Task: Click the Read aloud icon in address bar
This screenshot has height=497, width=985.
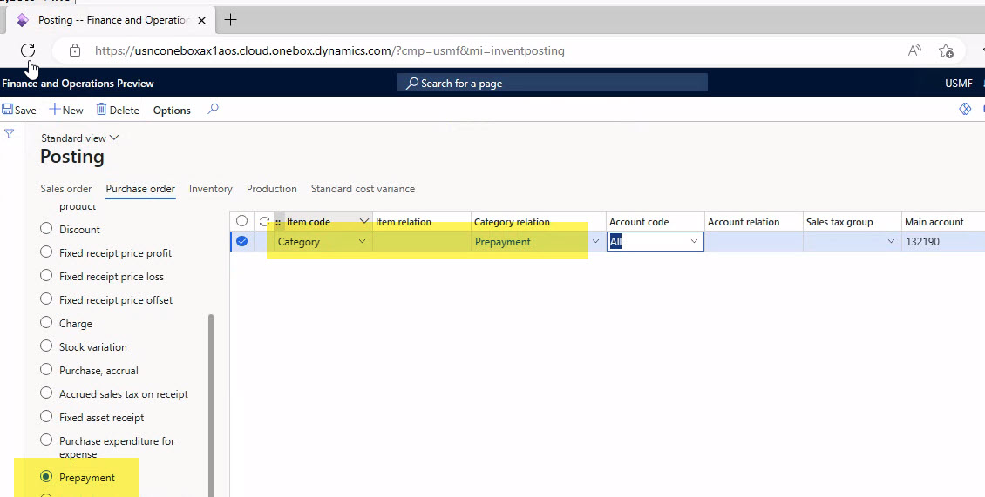Action: 914,50
